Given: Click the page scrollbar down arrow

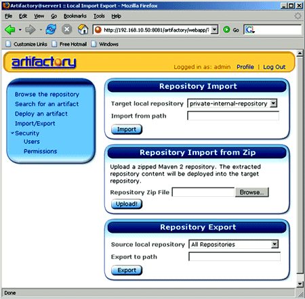Looking at the screenshot, I should [x=300, y=284].
